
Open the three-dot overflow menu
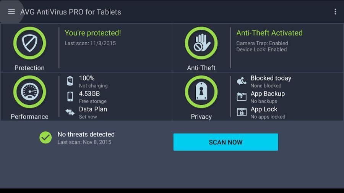335,12
